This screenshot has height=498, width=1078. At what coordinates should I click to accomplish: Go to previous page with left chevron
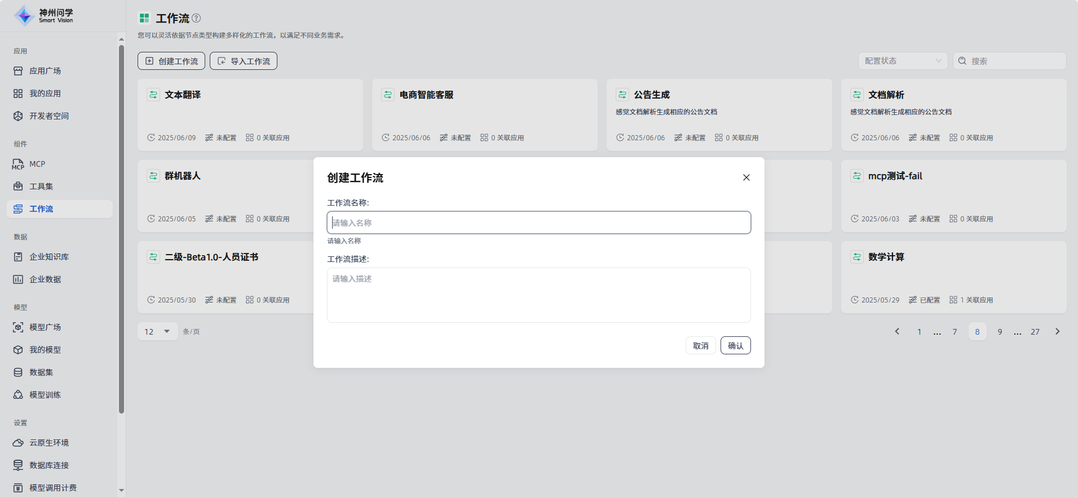pos(897,331)
